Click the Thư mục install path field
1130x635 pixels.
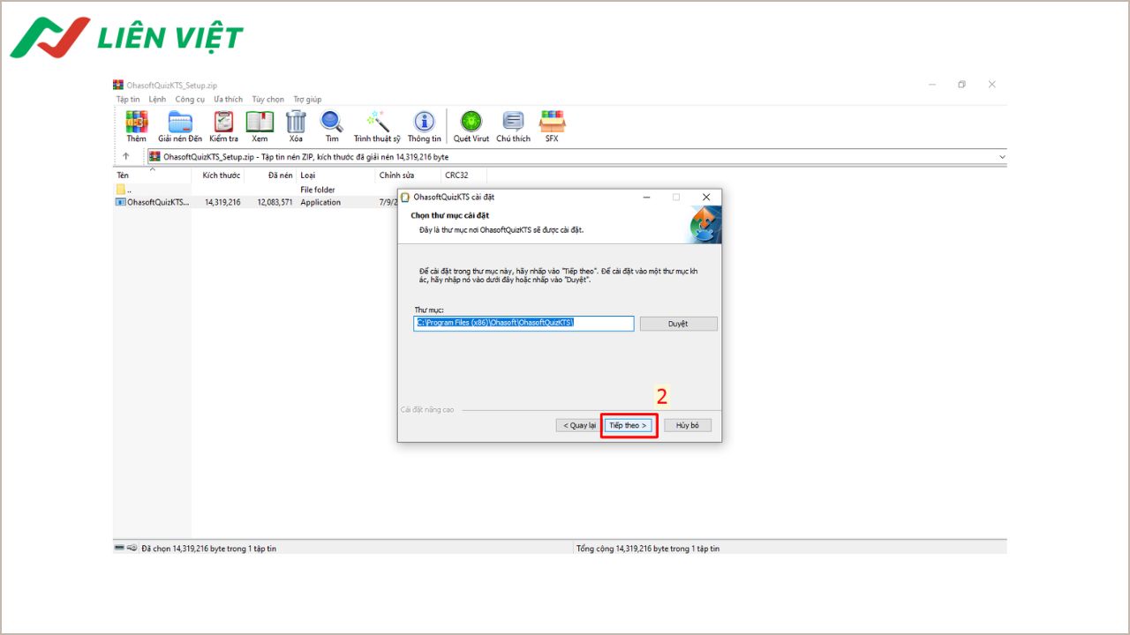click(x=524, y=324)
